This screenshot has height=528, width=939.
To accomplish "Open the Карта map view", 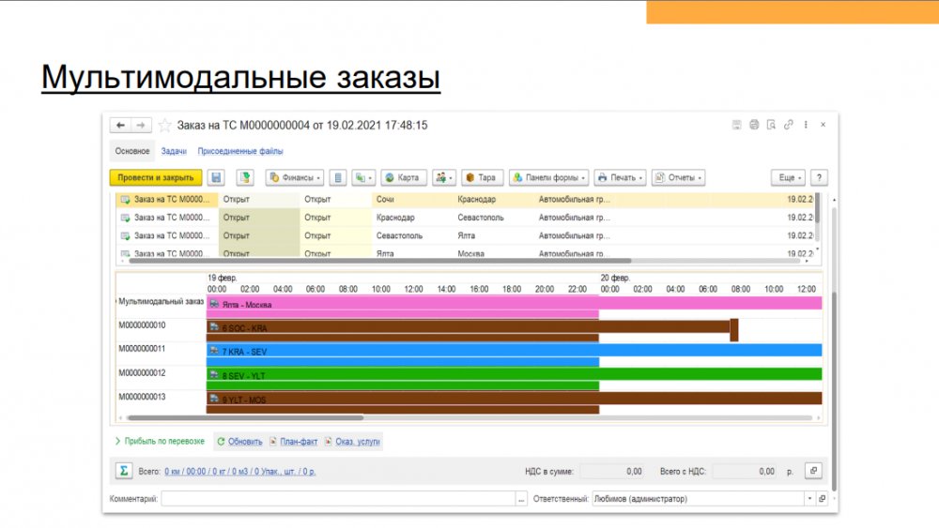I will pyautogui.click(x=403, y=177).
